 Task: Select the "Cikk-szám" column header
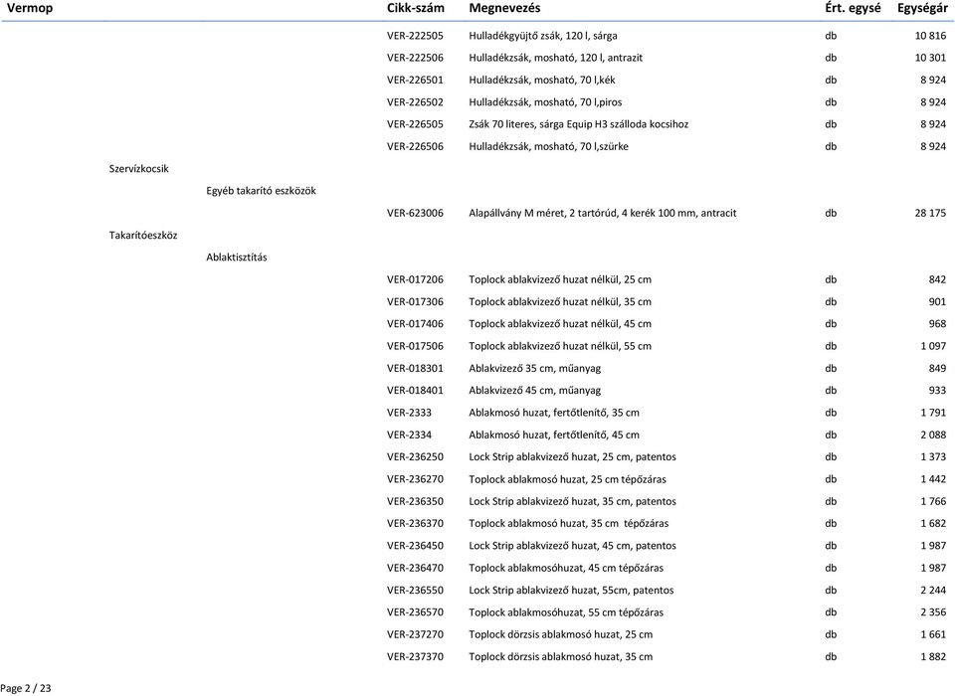coord(416,8)
